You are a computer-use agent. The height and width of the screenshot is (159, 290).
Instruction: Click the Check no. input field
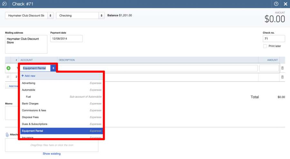coord(274,39)
